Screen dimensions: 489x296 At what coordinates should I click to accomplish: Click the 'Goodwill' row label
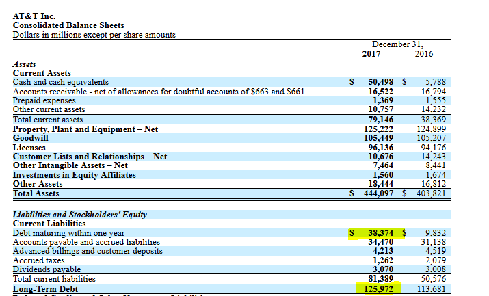click(30, 137)
